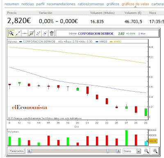164x158 pixels.
Task: Click the scrollbar right arrow button
Action: 118,151
